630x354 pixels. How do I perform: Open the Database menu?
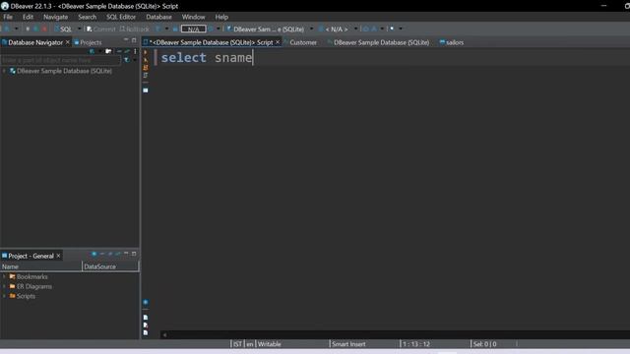(x=158, y=17)
